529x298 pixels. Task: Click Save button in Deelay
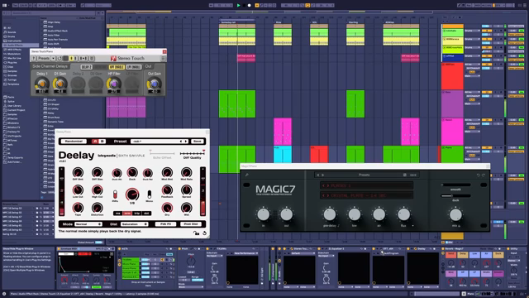coord(198,142)
